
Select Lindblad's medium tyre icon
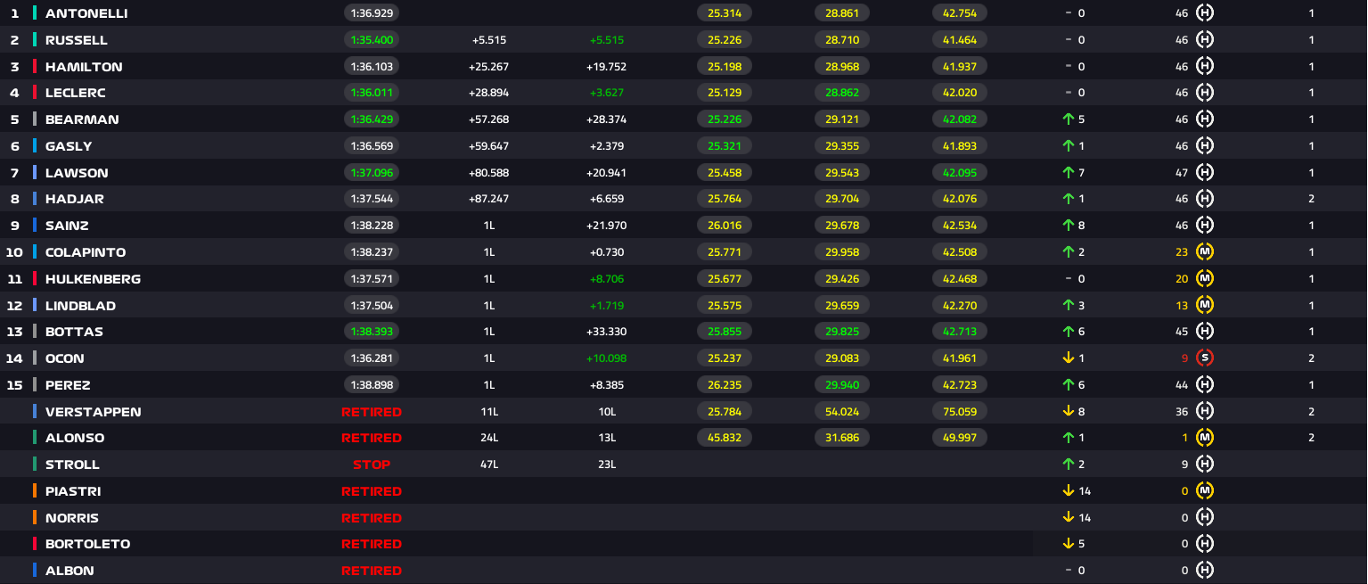coord(1205,306)
